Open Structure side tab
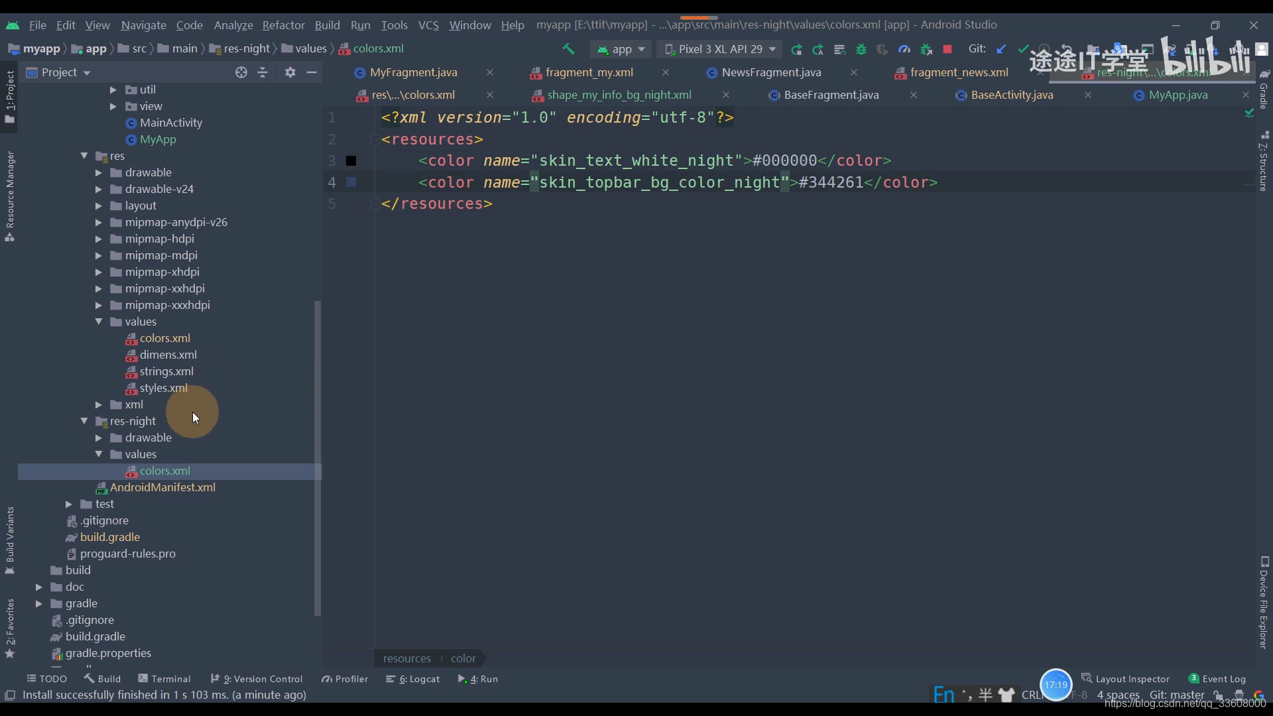1273x716 pixels. pyautogui.click(x=1264, y=161)
